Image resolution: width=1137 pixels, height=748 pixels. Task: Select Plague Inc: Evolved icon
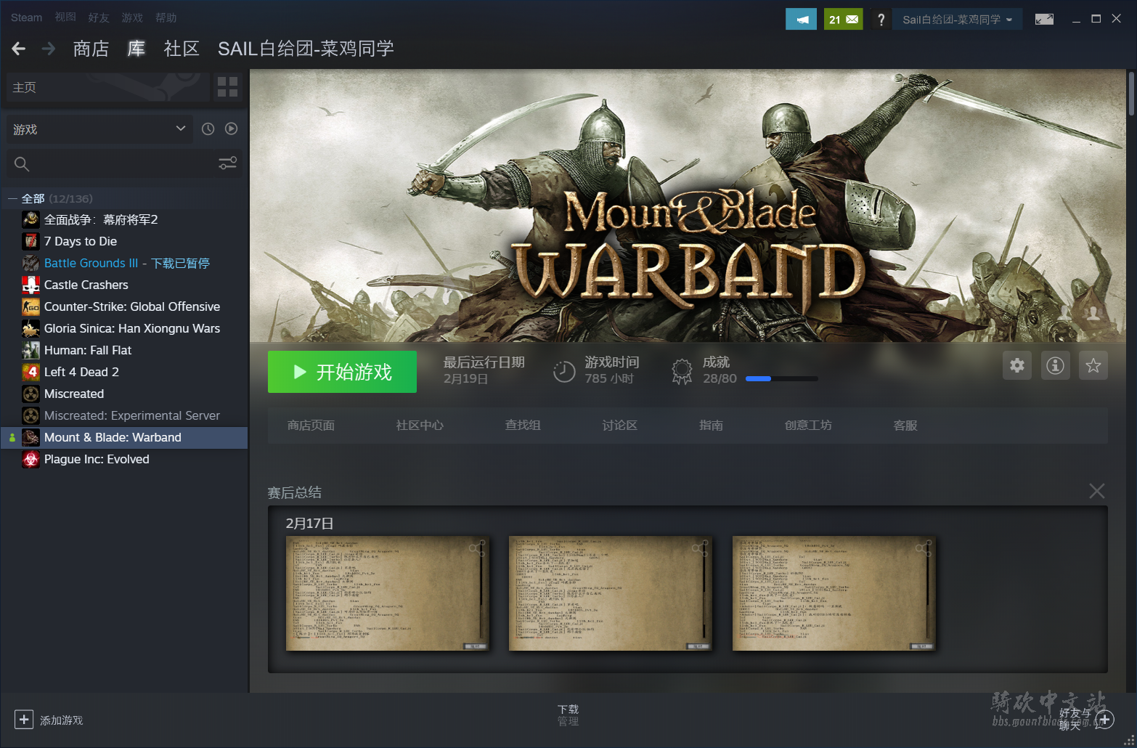click(30, 459)
